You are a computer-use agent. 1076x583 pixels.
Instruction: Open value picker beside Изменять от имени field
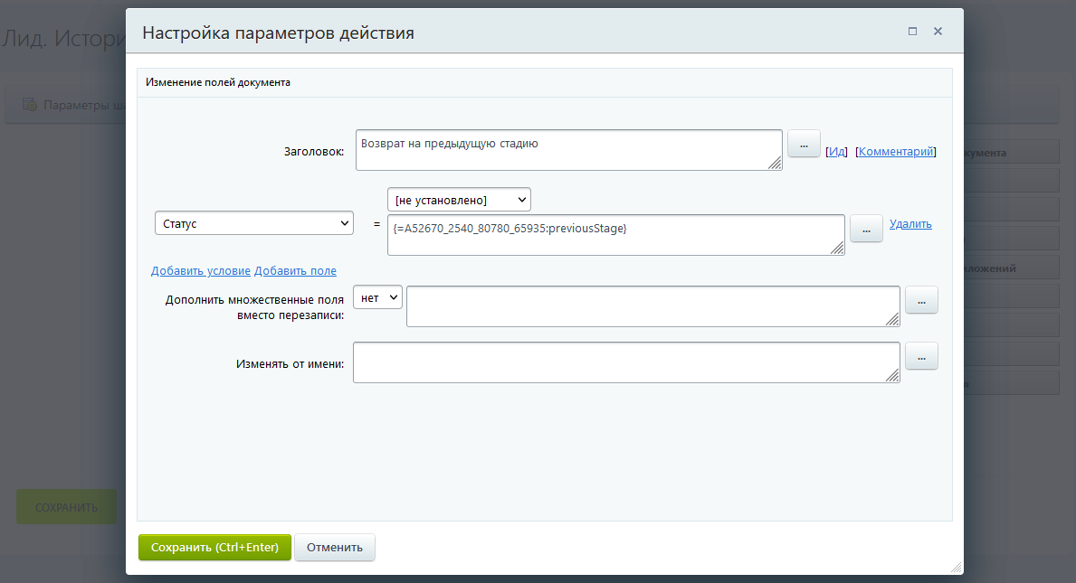point(921,356)
